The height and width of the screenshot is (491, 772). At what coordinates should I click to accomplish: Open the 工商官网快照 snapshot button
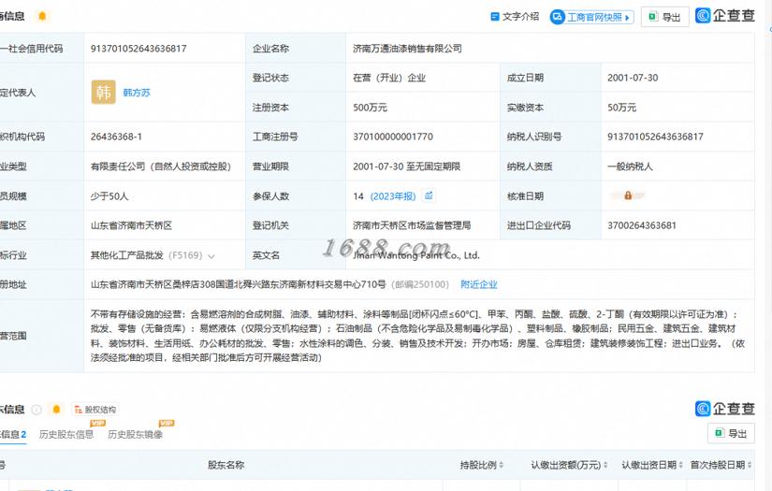(591, 17)
